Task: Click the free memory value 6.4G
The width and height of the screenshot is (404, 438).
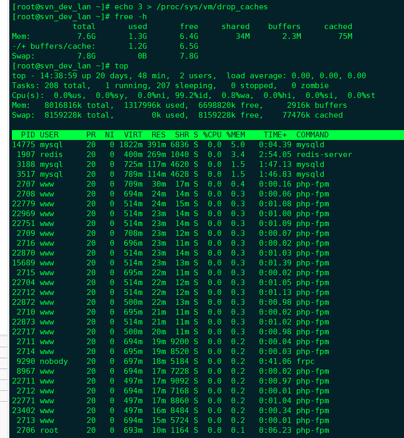Action: click(189, 36)
